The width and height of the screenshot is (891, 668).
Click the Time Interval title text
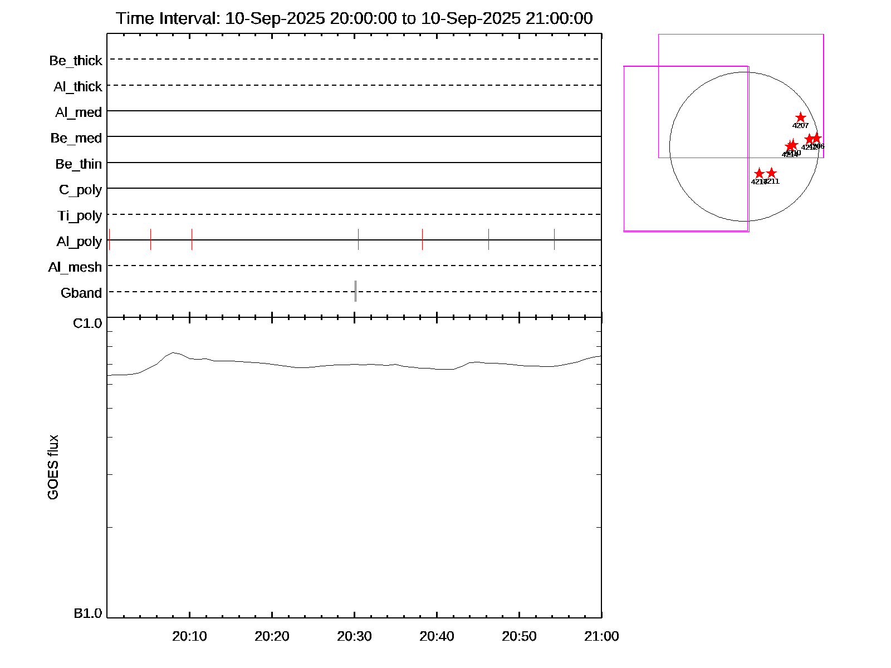[x=354, y=18]
